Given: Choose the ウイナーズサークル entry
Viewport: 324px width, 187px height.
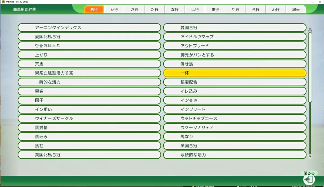Looking at the screenshot, I should [89, 118].
